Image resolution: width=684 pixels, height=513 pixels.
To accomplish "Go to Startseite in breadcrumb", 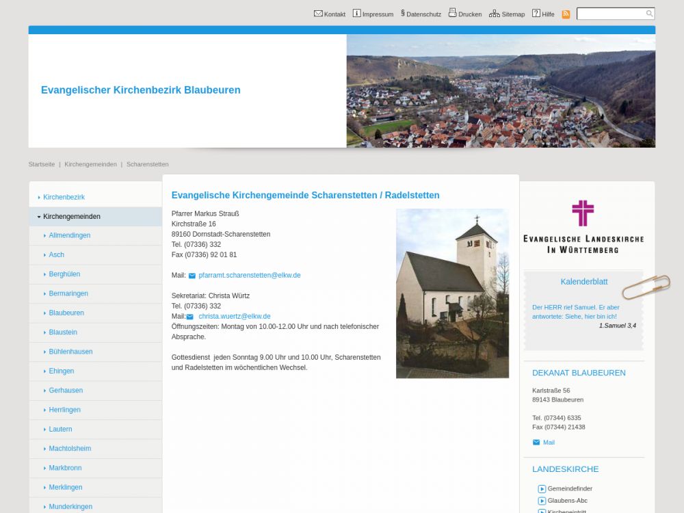I will pyautogui.click(x=42, y=164).
